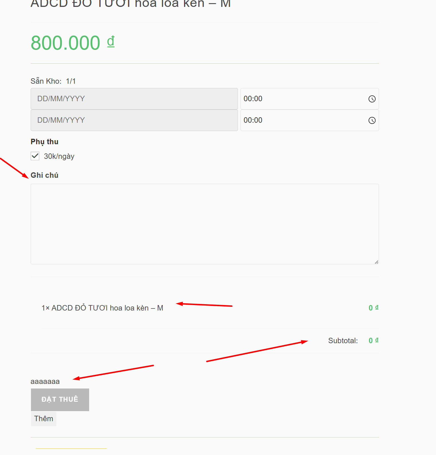This screenshot has height=455, width=436.
Task: Toggle the 30k/ngày surcharge checkbox
Action: click(x=35, y=156)
